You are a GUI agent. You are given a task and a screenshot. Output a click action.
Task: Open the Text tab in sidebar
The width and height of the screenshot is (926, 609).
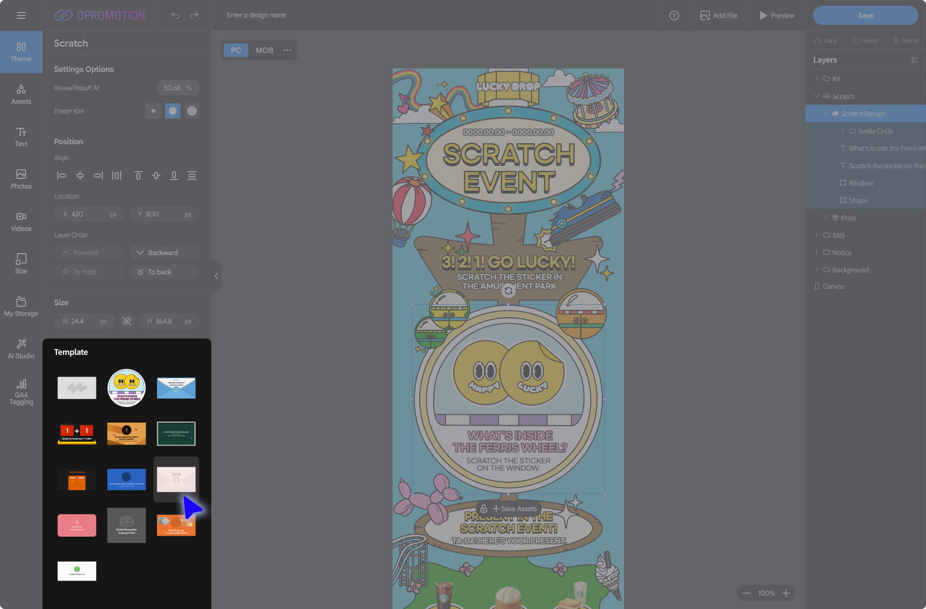pos(21,137)
